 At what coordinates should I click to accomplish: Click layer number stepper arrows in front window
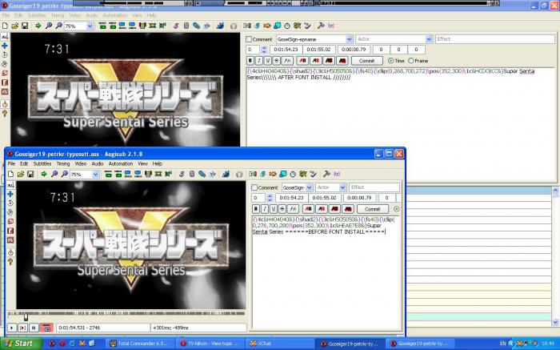[x=270, y=198]
